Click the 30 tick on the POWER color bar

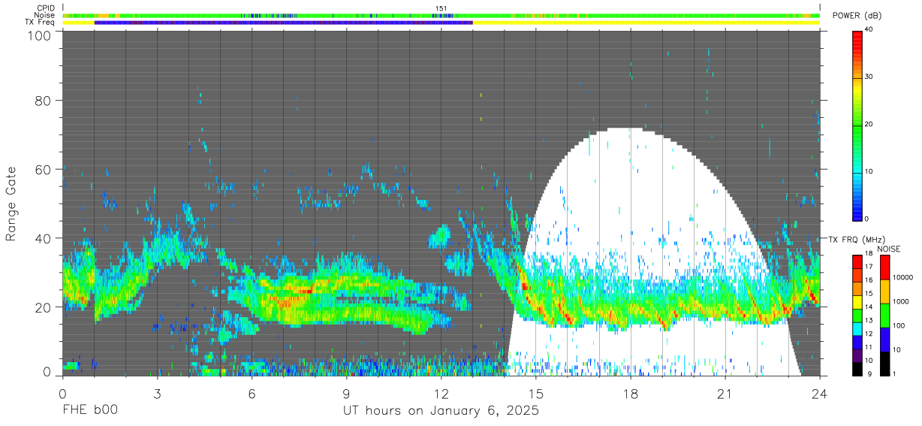point(870,77)
